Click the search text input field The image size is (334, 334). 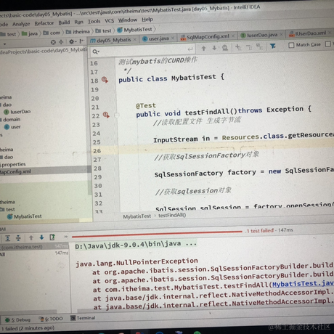coord(143,51)
